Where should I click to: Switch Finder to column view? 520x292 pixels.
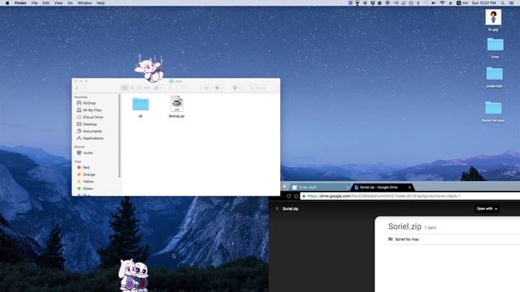click(139, 88)
